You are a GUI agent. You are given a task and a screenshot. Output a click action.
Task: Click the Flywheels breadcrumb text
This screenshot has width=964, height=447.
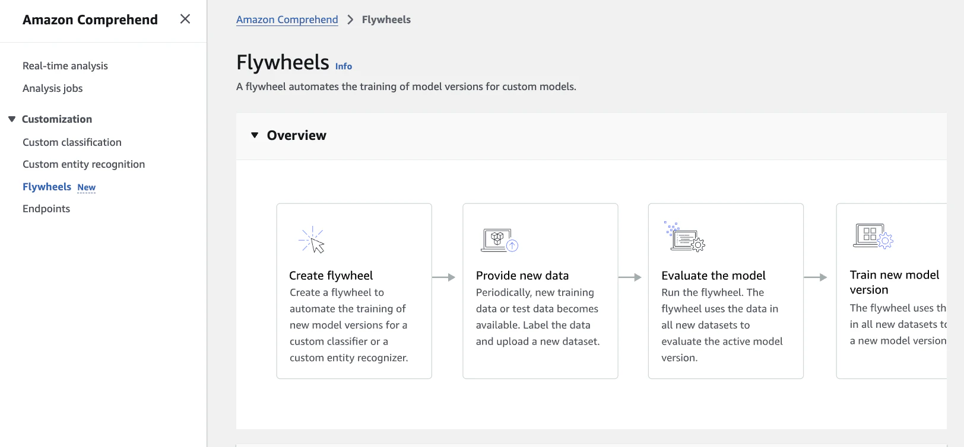(386, 20)
